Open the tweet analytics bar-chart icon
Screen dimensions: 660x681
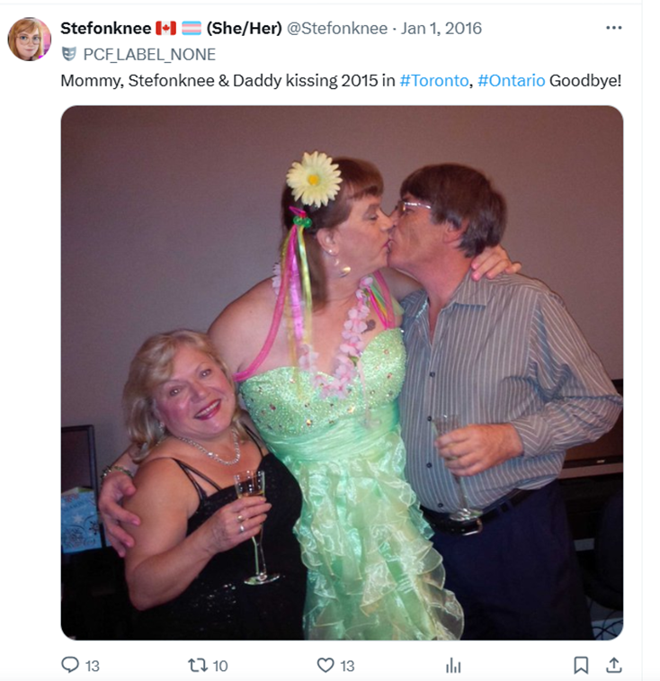coord(453,666)
